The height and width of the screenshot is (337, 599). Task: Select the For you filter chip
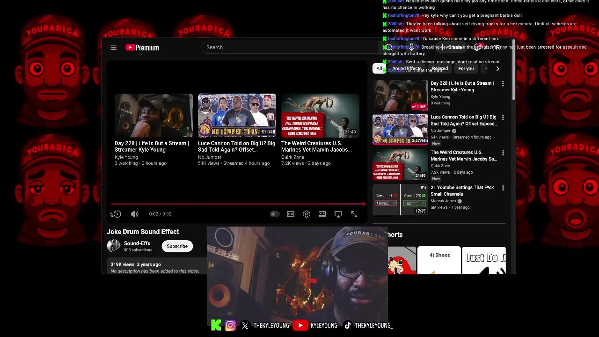(x=466, y=69)
